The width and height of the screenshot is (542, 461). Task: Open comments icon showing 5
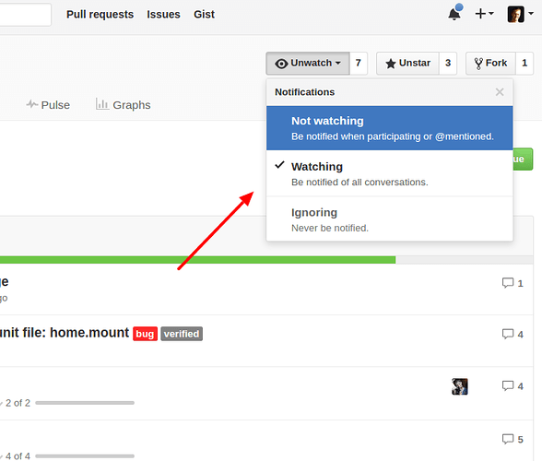[x=513, y=439]
